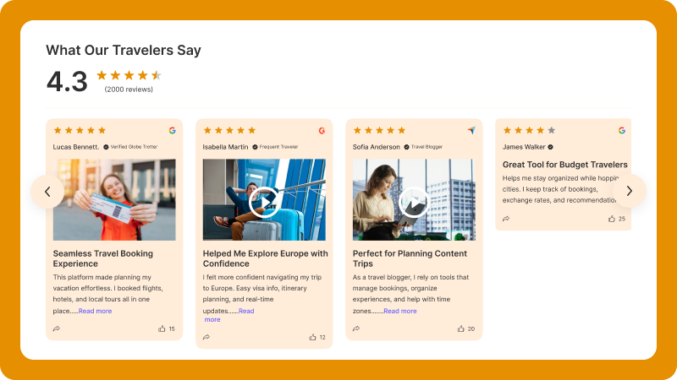677x380 pixels.
Task: Expand Read more on Explore Europe review
Action: pos(245,311)
